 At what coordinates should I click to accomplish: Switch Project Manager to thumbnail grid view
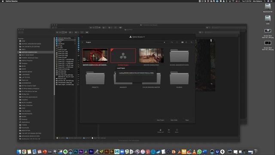(x=182, y=42)
